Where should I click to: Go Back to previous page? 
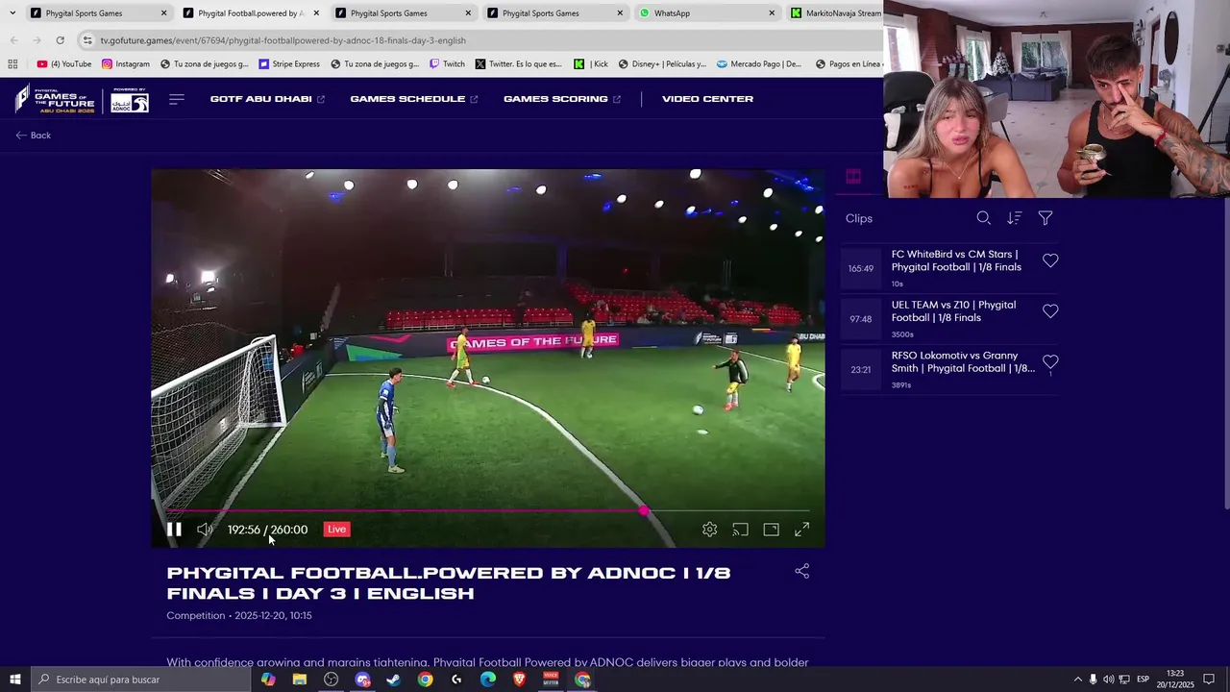click(34, 136)
